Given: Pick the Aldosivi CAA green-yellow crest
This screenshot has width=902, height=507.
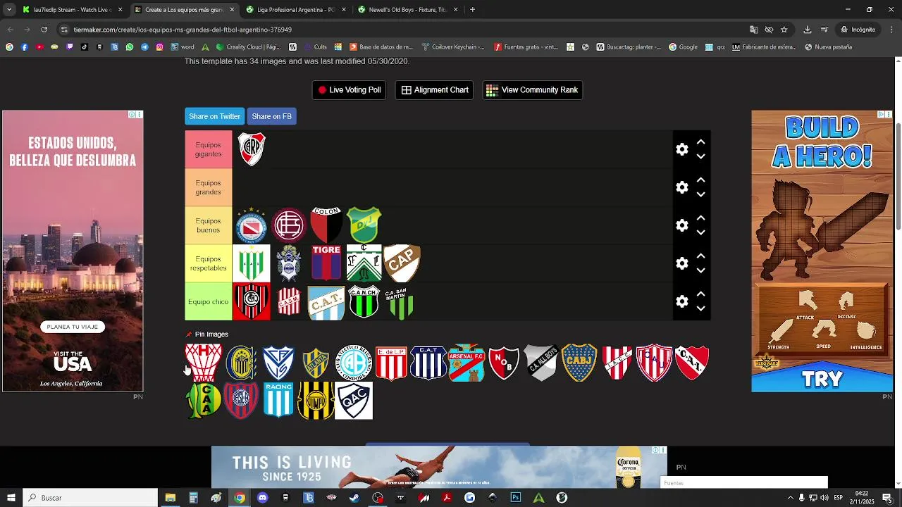Looking at the screenshot, I should click(203, 401).
